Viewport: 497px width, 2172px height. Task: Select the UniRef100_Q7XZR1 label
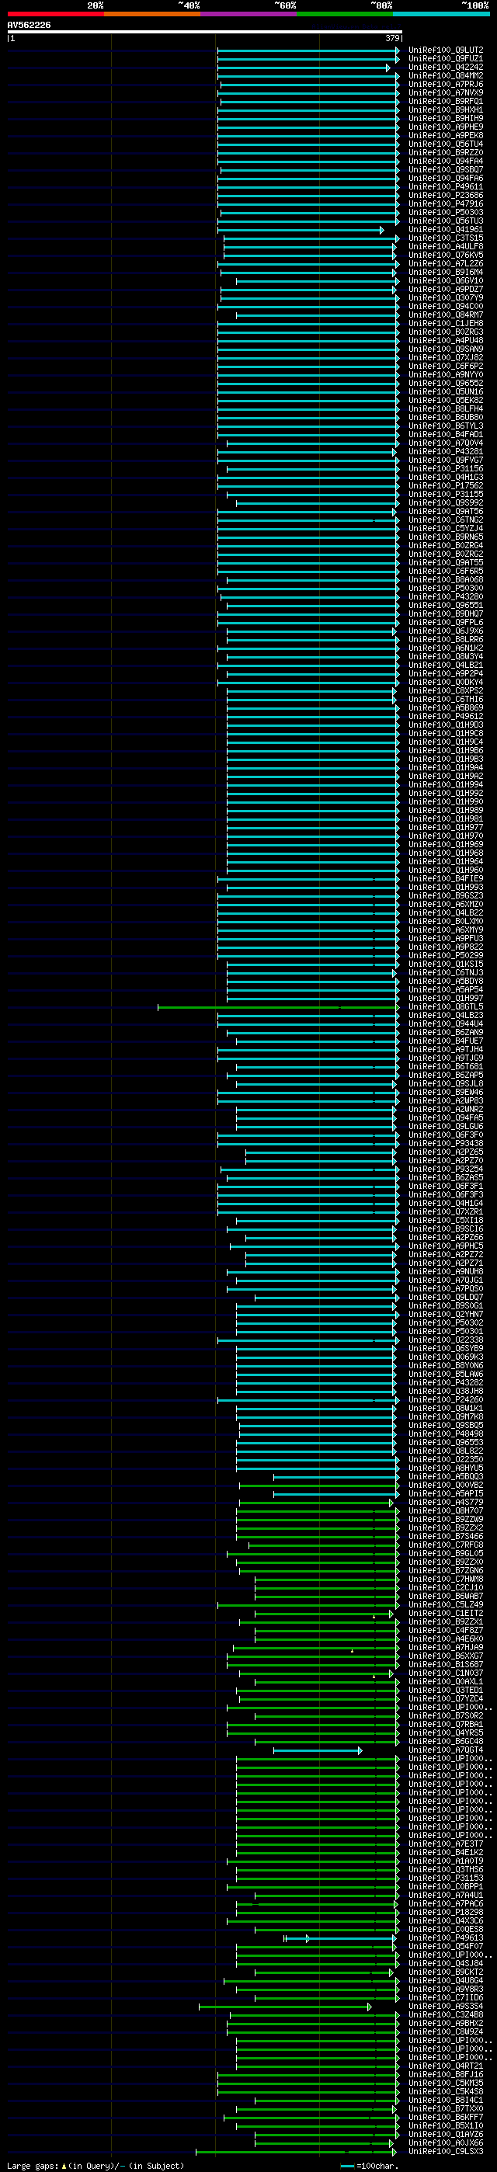pyautogui.click(x=447, y=1211)
